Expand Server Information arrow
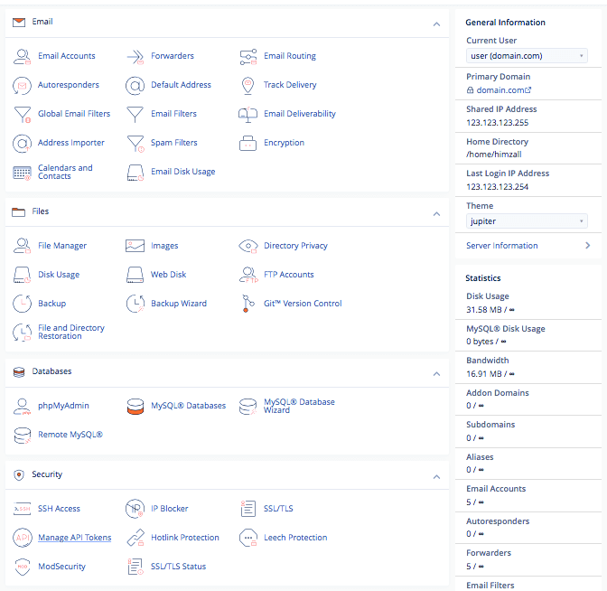The height and width of the screenshot is (591, 607). point(587,246)
